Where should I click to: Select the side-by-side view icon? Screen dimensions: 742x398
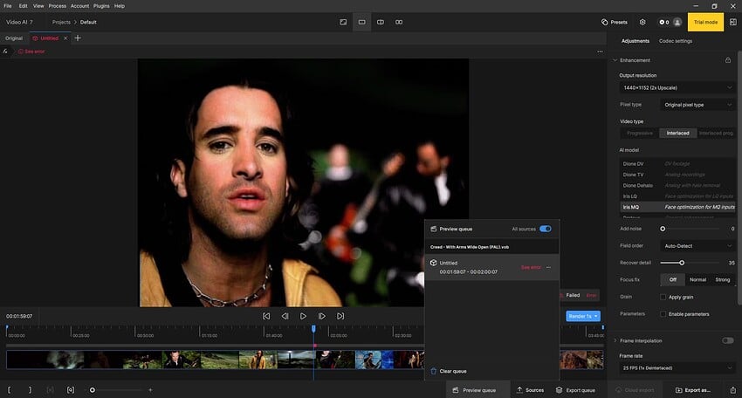point(399,22)
